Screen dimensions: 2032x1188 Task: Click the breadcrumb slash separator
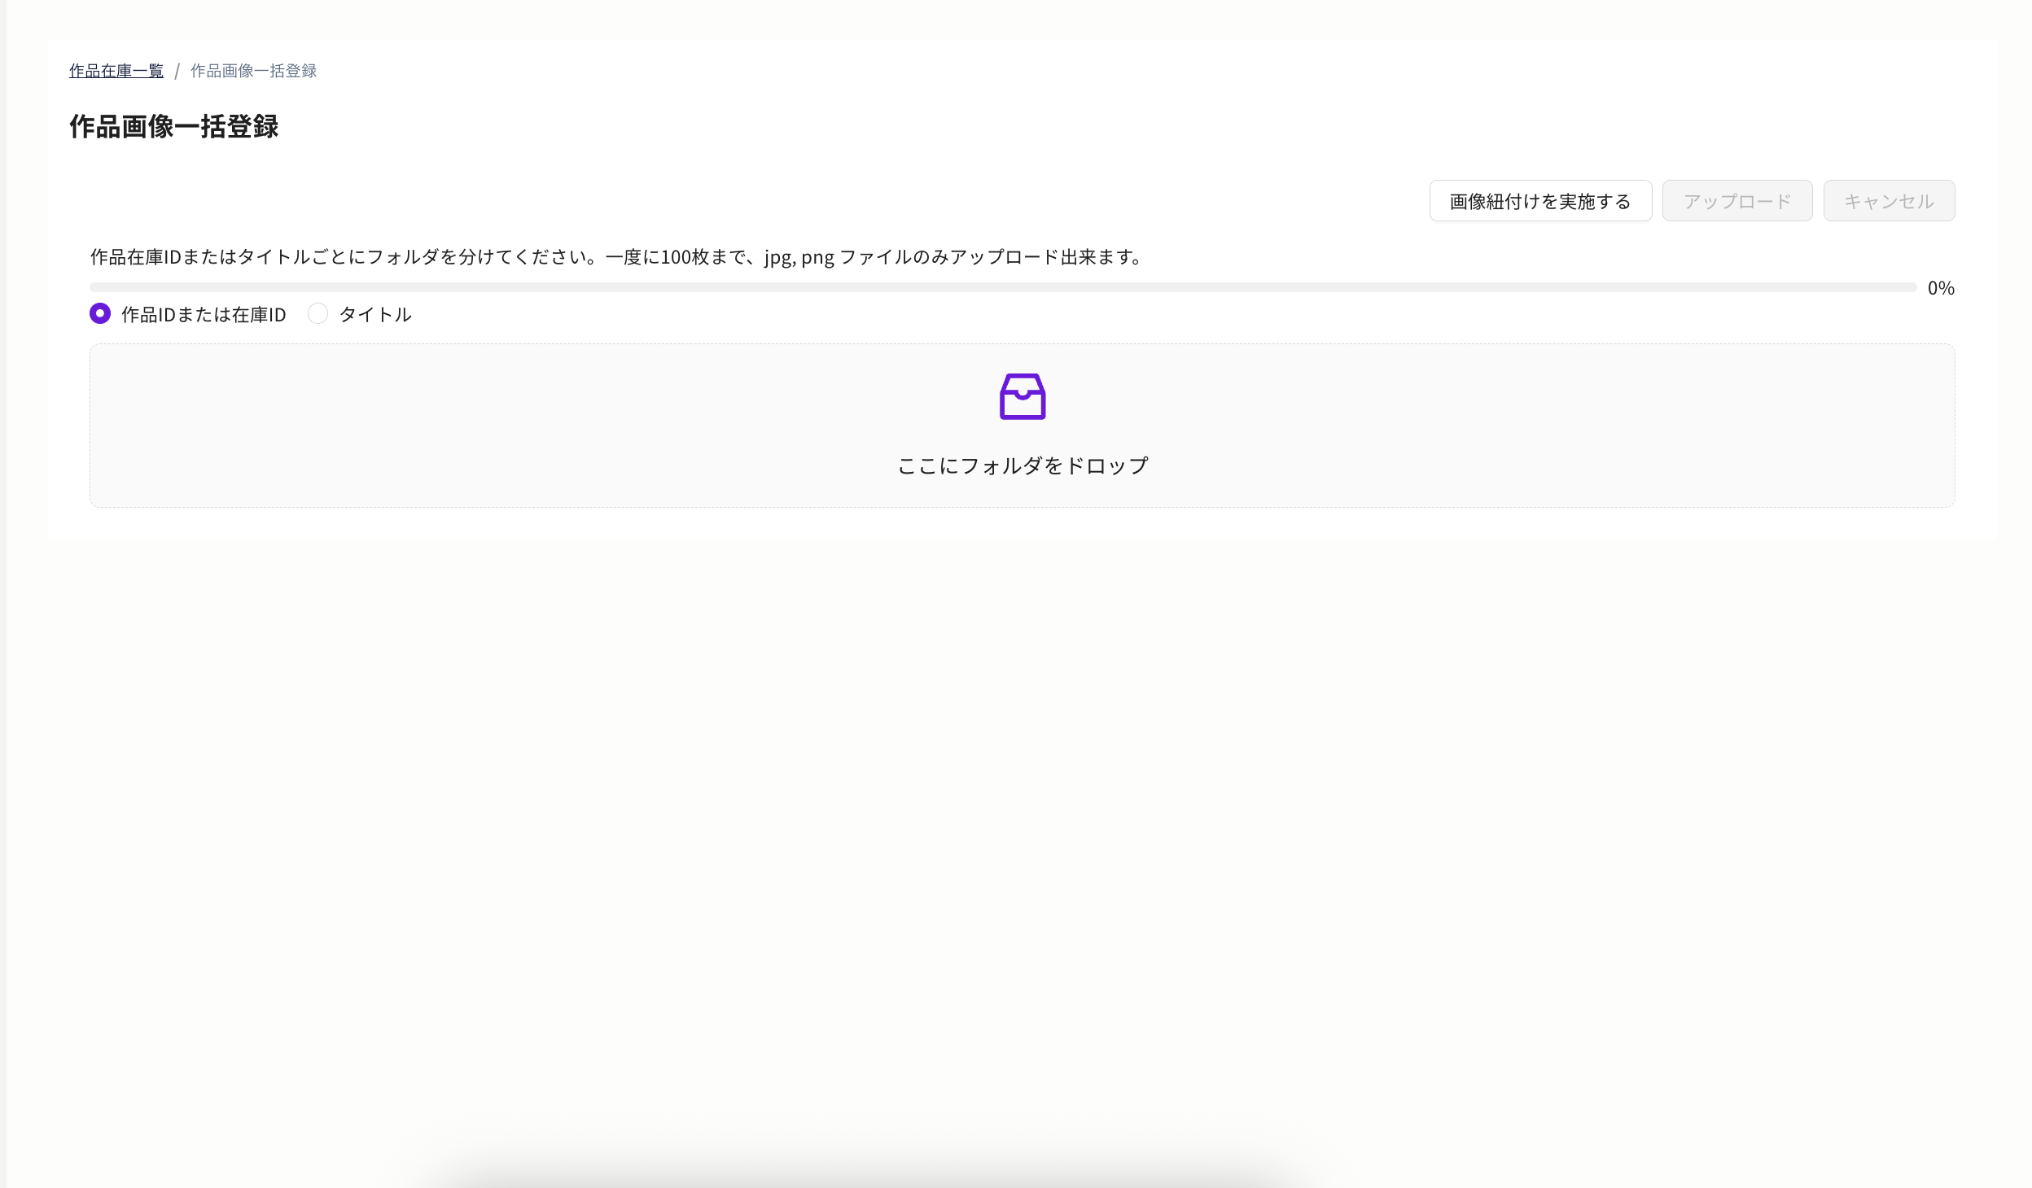[x=177, y=71]
